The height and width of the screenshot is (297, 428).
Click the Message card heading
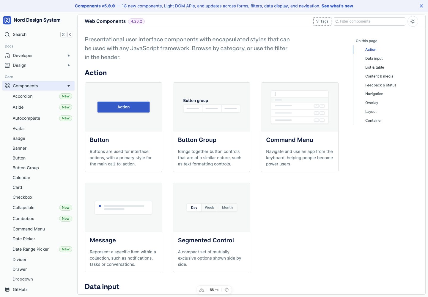coord(103,240)
